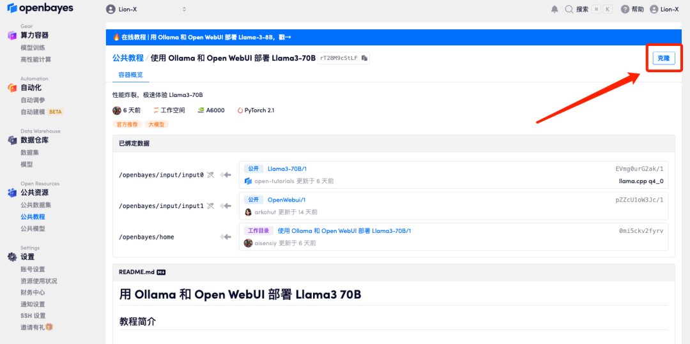Switch to the 容器概览 tab
This screenshot has height=344, width=690.
[131, 75]
